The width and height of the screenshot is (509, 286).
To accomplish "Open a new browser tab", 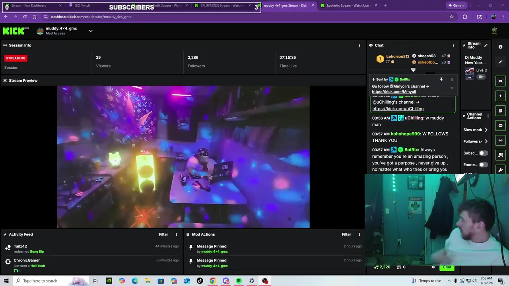I will point(385,6).
